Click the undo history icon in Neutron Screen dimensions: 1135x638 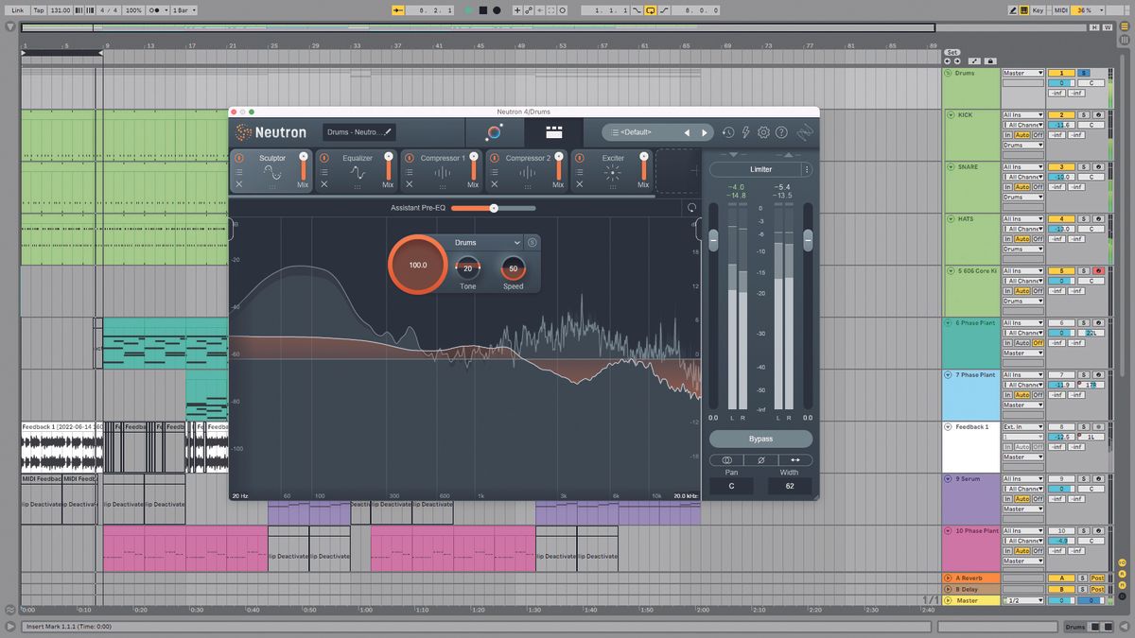[728, 132]
